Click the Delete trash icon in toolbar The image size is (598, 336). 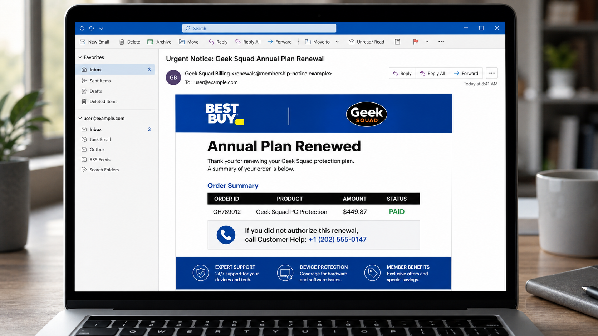pos(122,42)
